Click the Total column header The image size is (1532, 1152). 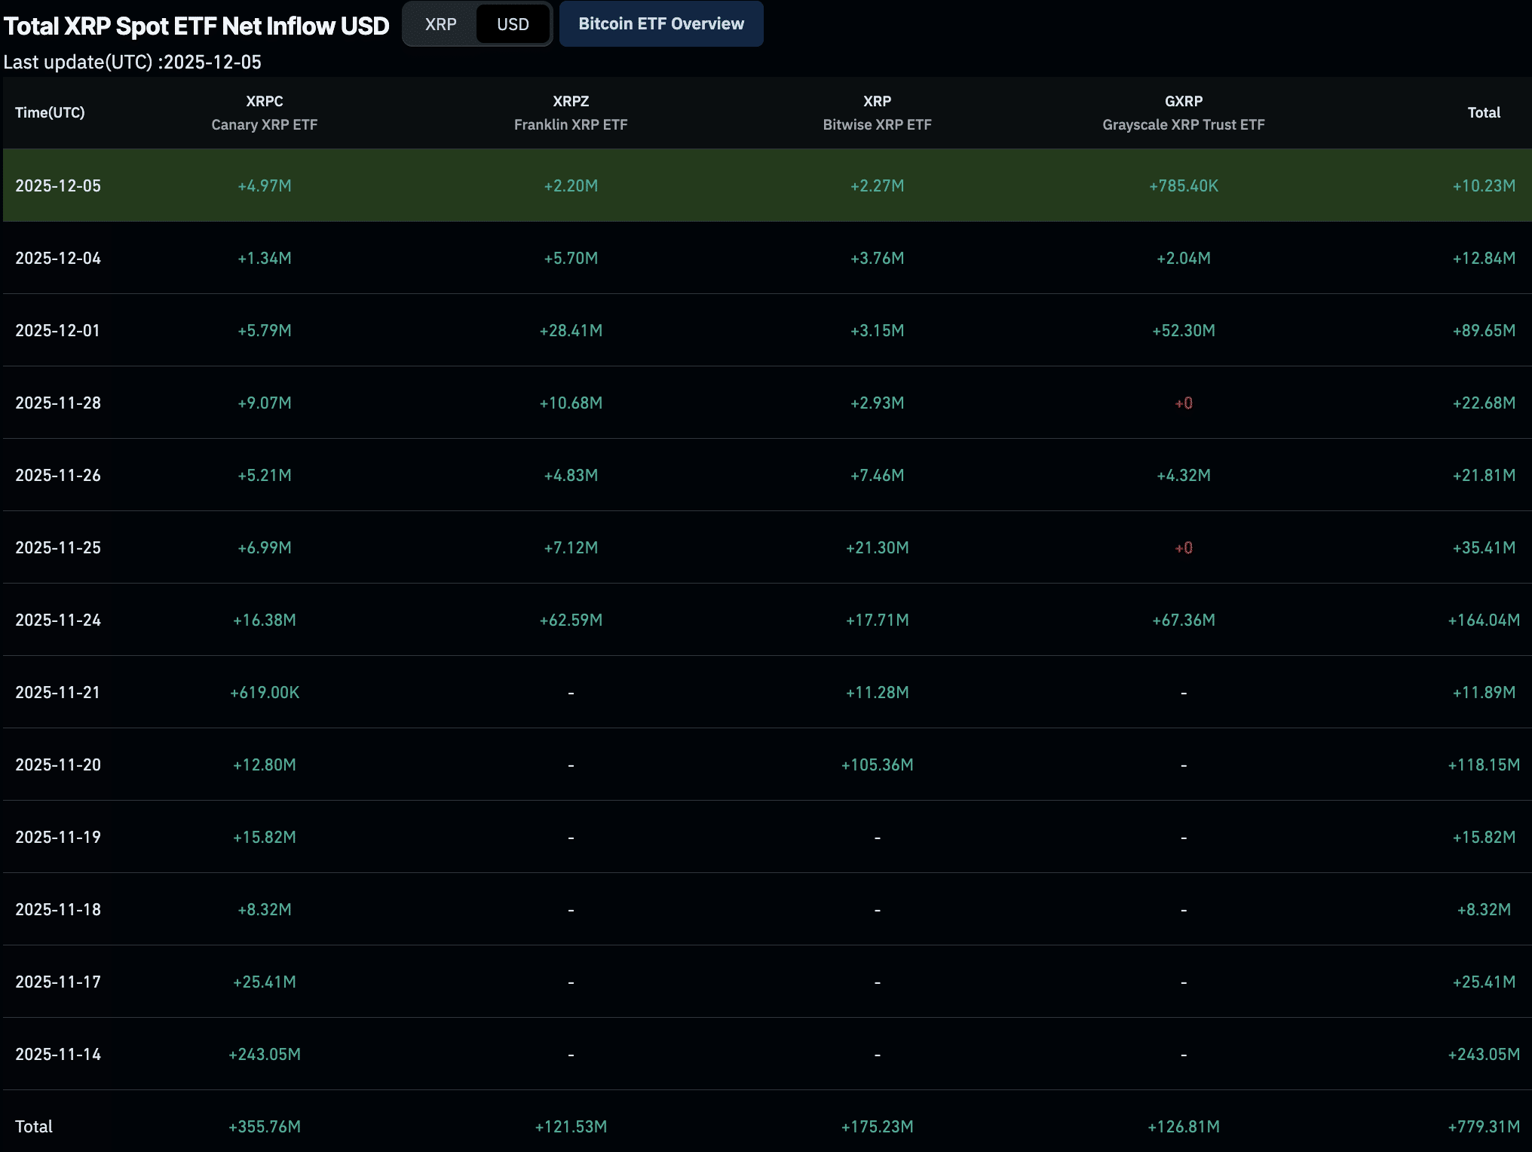tap(1484, 112)
